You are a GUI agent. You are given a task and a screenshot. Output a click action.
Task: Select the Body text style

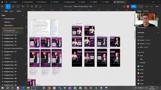[x=143, y=47]
